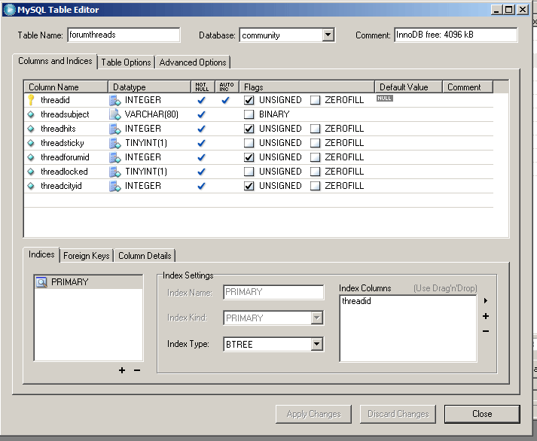
Task: Click the TINYINT(1) datatype of threadlocked
Action: 146,172
